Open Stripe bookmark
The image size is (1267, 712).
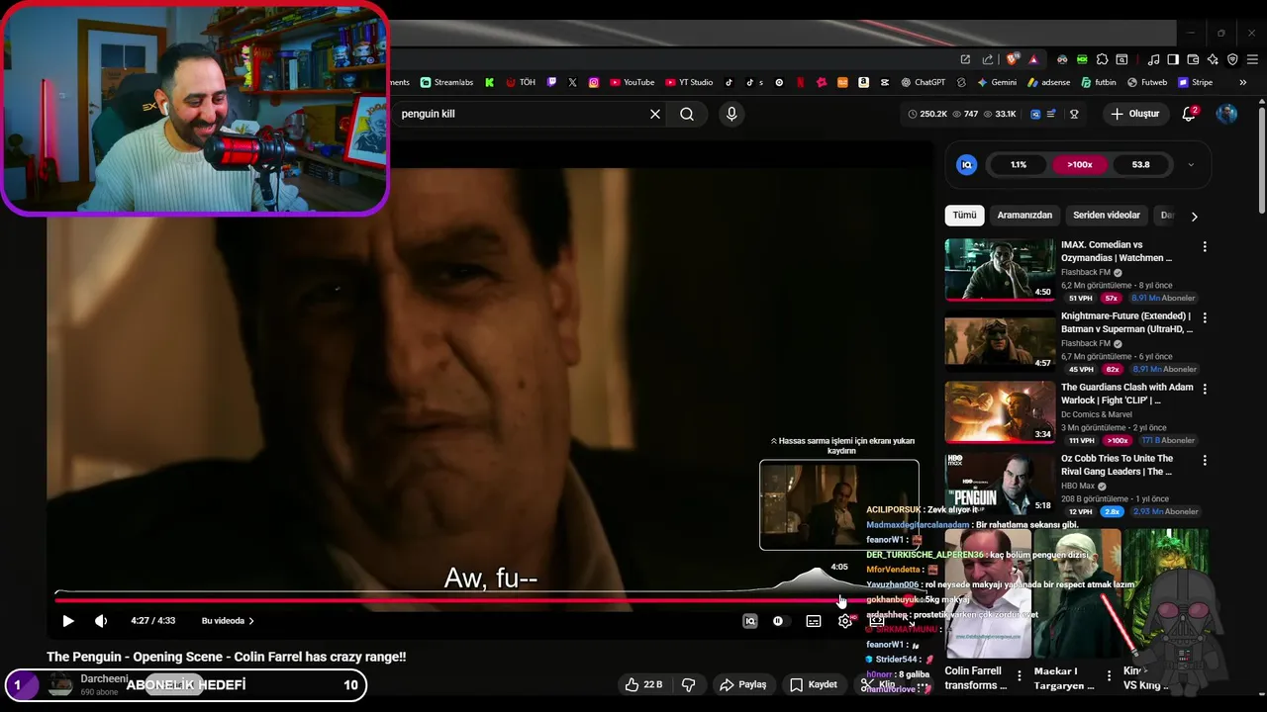click(1195, 82)
